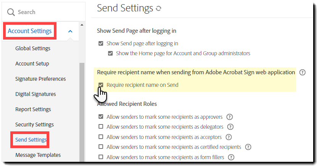
Task: Open help icon for form fillers option
Action: point(231,157)
